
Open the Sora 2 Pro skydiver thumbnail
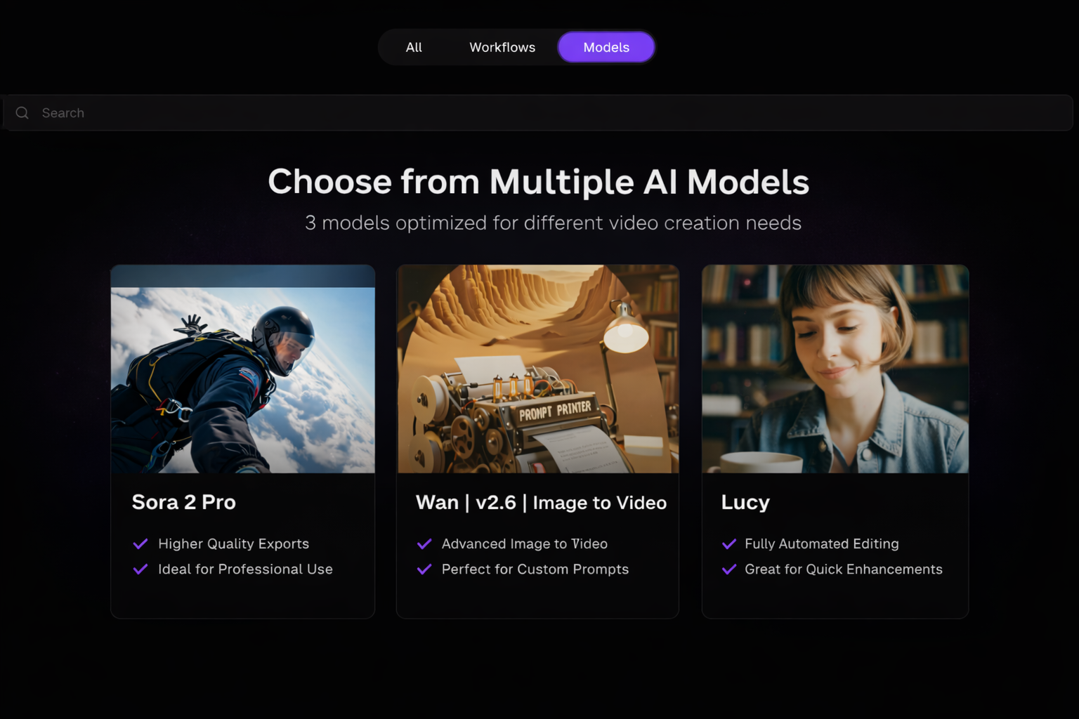(x=243, y=369)
